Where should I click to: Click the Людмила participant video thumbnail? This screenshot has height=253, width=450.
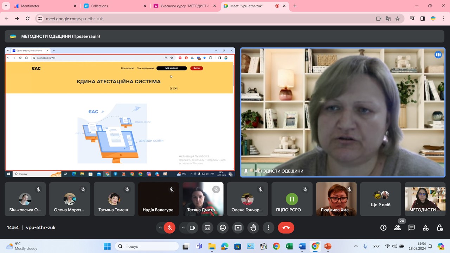coord(336,199)
